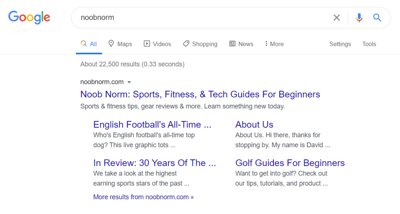Image resolution: width=400 pixels, height=214 pixels.
Task: Open search Tools
Action: [x=369, y=44]
